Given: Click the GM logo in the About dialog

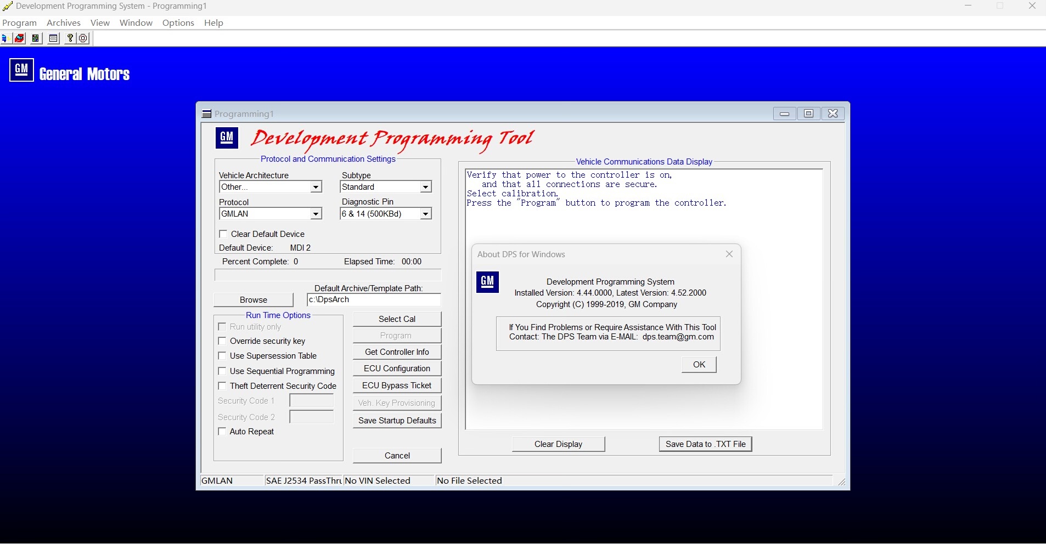Looking at the screenshot, I should (487, 282).
